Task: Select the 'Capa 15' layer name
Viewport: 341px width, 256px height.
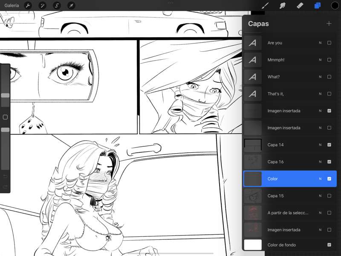Action: point(275,196)
